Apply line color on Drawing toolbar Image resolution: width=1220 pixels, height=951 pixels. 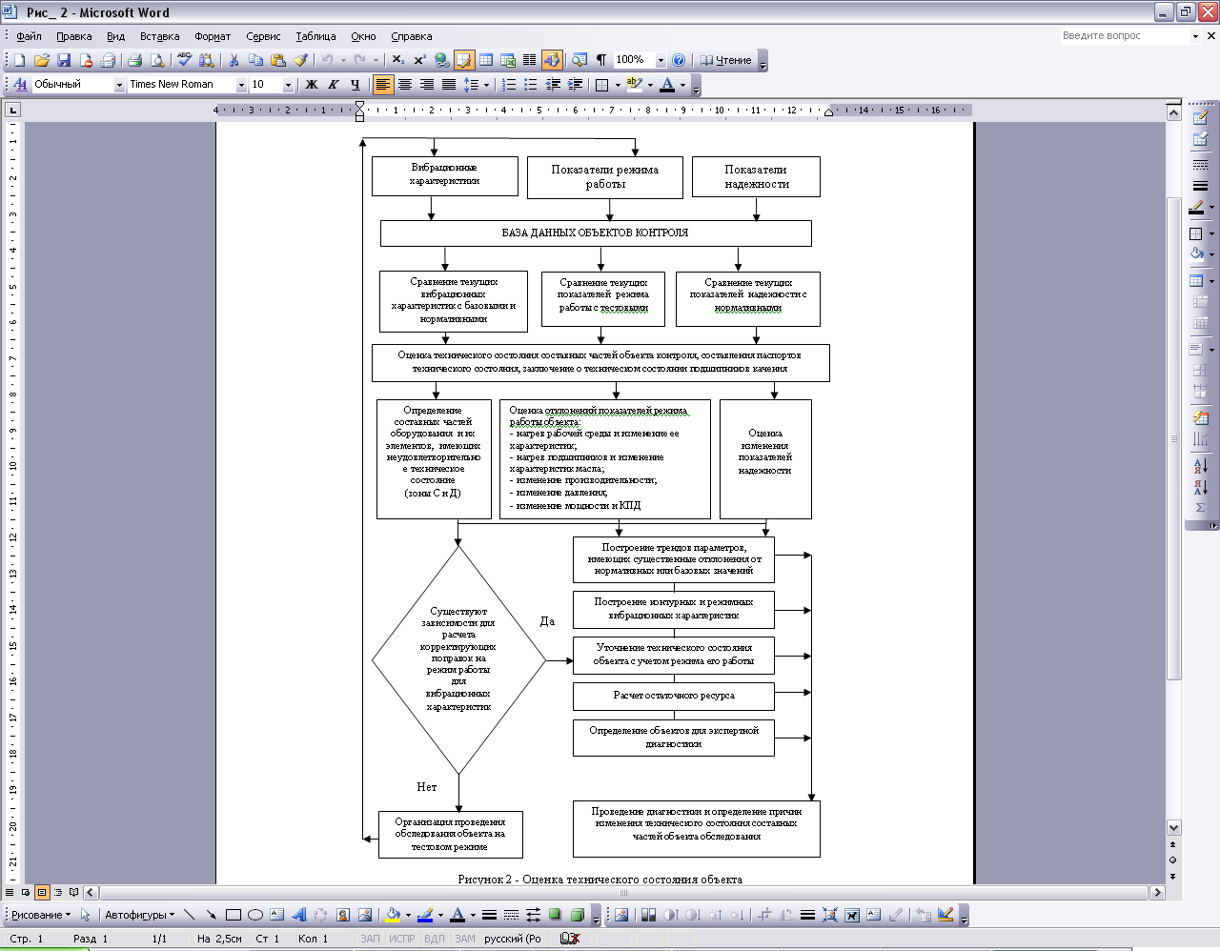pyautogui.click(x=425, y=915)
